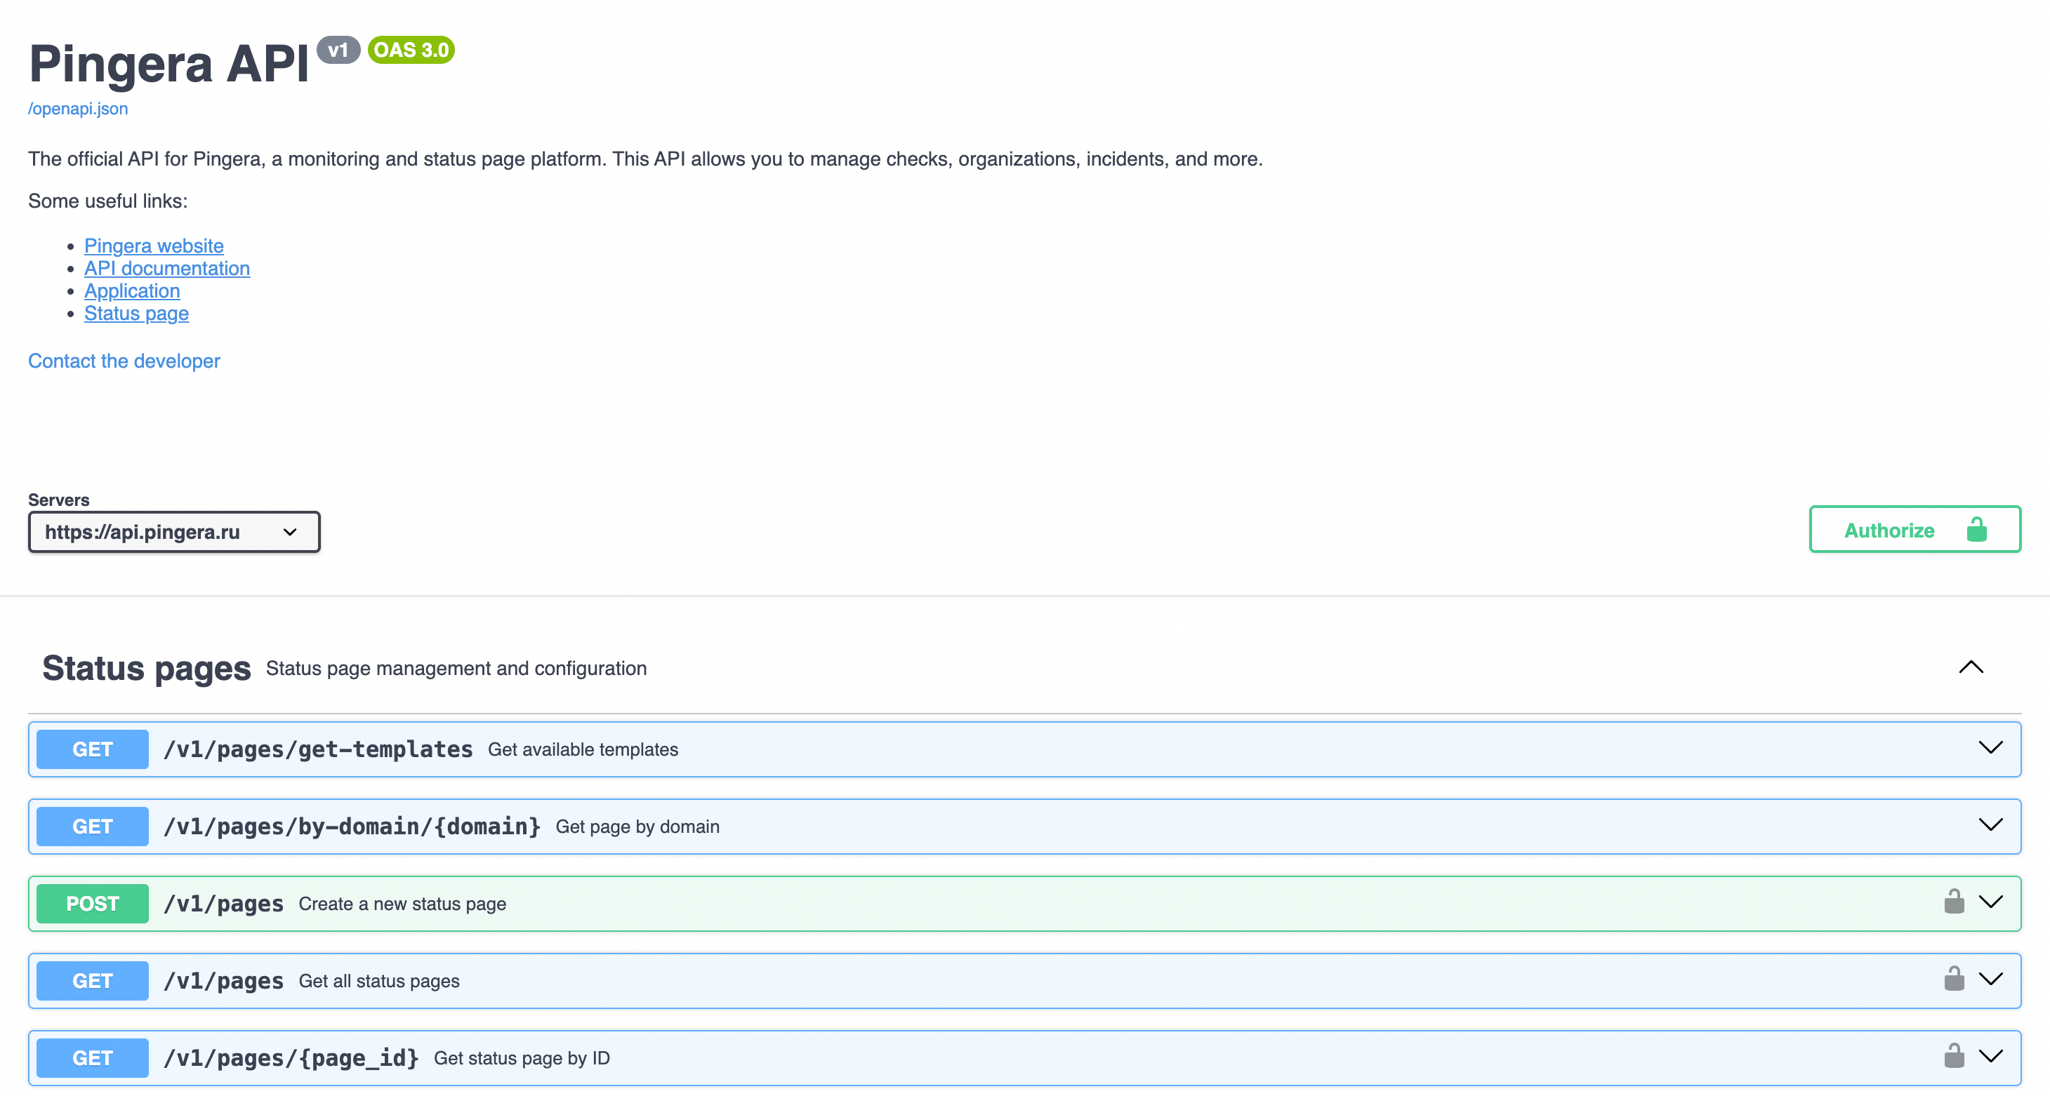This screenshot has width=2050, height=1096.
Task: Open the /openapi.json link
Action: (x=78, y=109)
